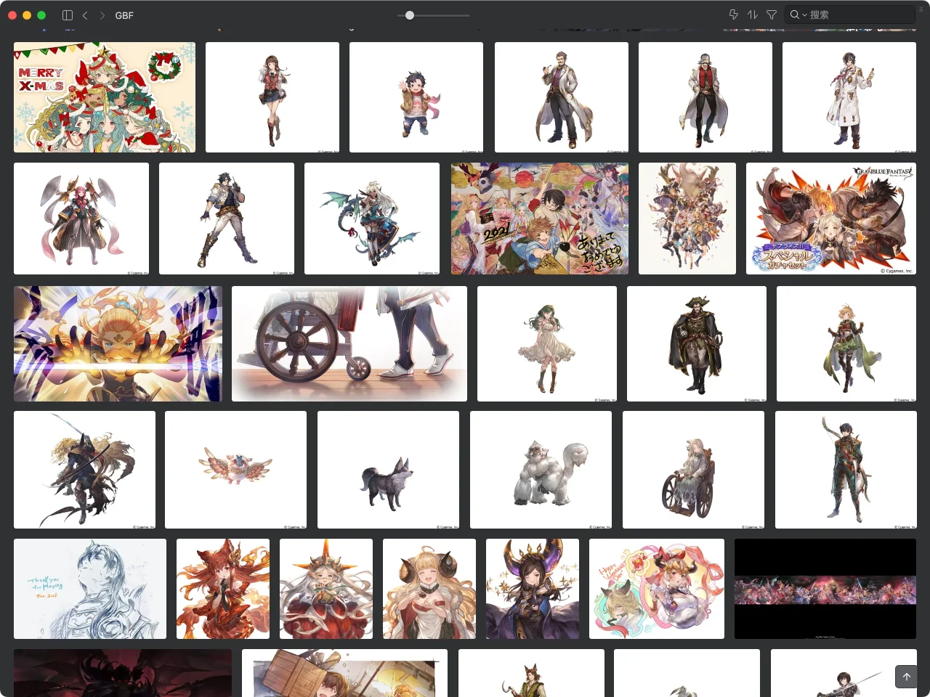The width and height of the screenshot is (930, 697).
Task: Open the Granblue Fantasy special gacha banner thumbnail
Action: click(x=831, y=219)
